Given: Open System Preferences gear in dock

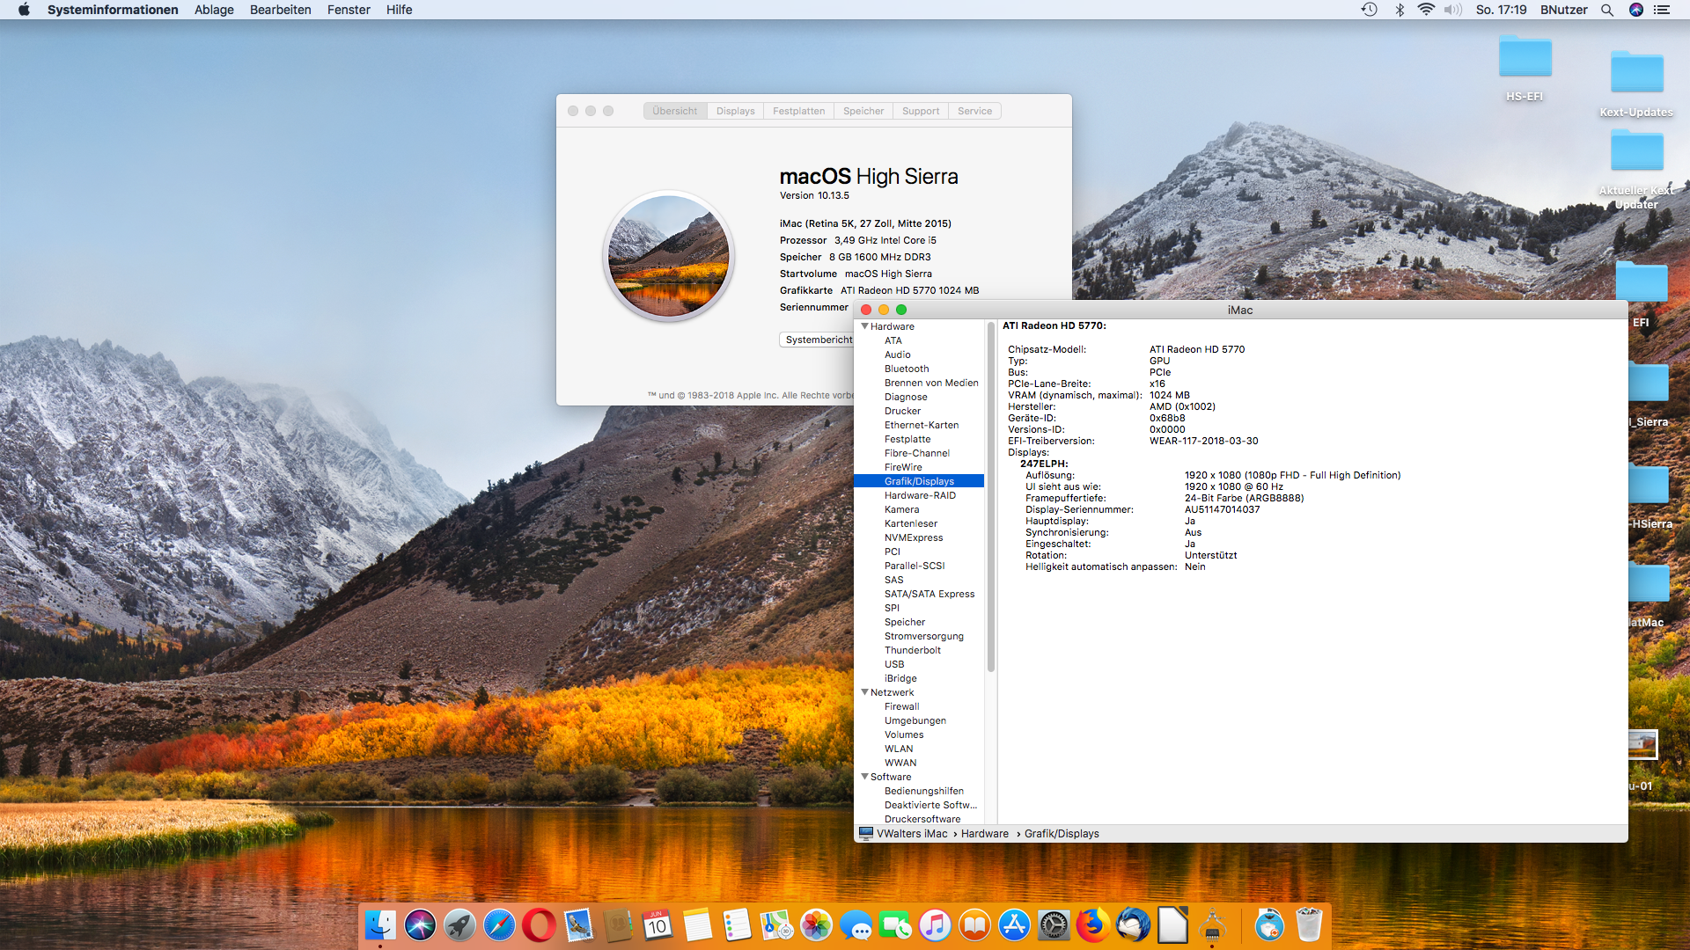Looking at the screenshot, I should pyautogui.click(x=1054, y=925).
